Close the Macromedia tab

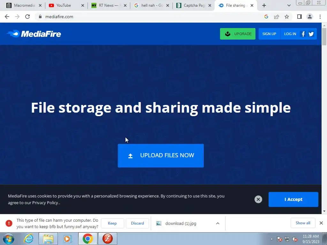[40, 5]
